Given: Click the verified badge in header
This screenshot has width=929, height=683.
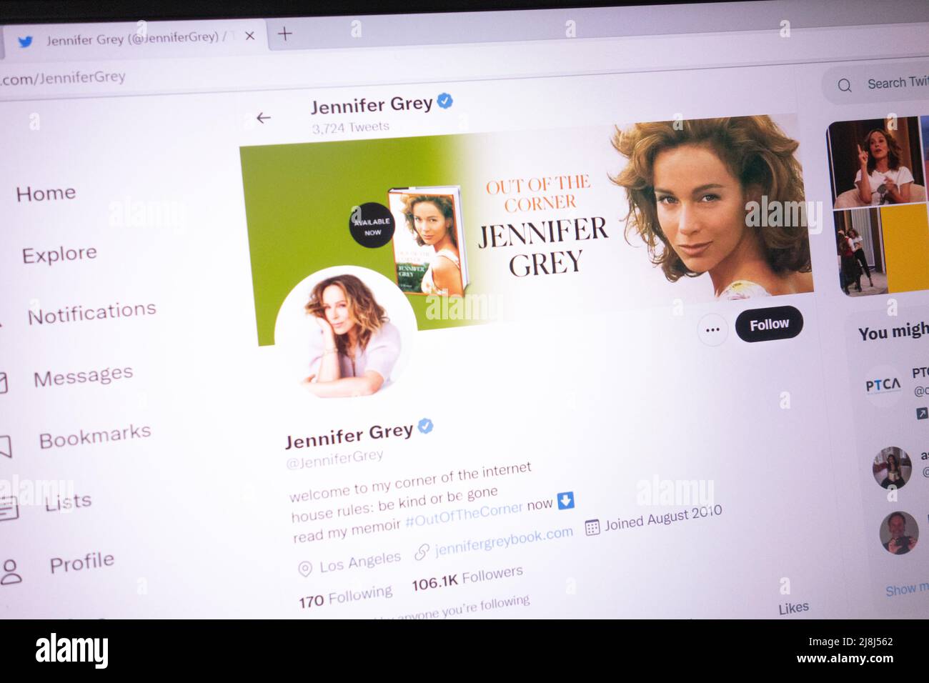Looking at the screenshot, I should (x=444, y=101).
